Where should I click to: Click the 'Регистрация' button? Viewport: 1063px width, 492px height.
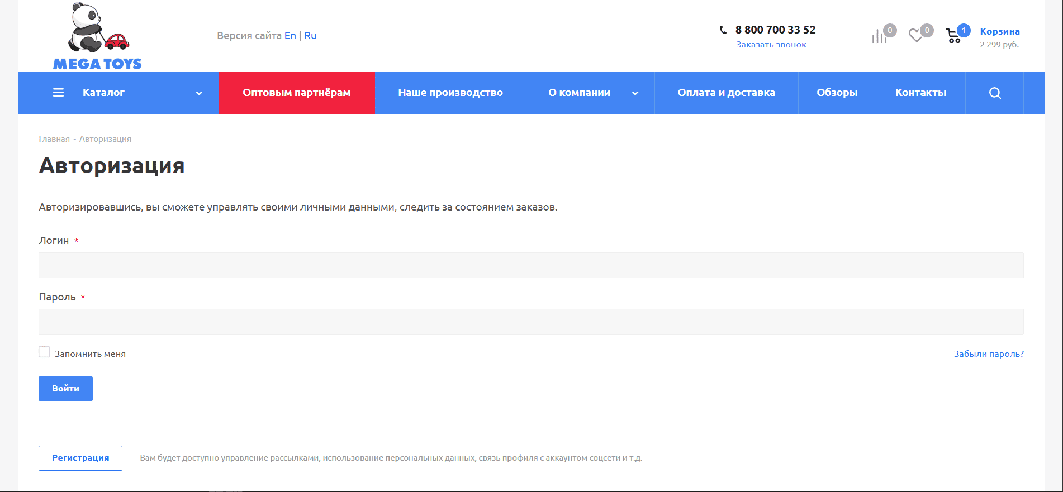tap(80, 458)
